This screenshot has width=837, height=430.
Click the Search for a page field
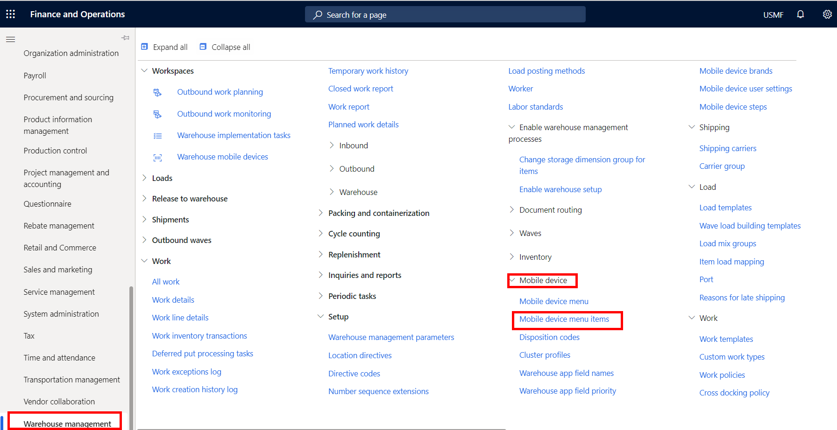pos(445,14)
